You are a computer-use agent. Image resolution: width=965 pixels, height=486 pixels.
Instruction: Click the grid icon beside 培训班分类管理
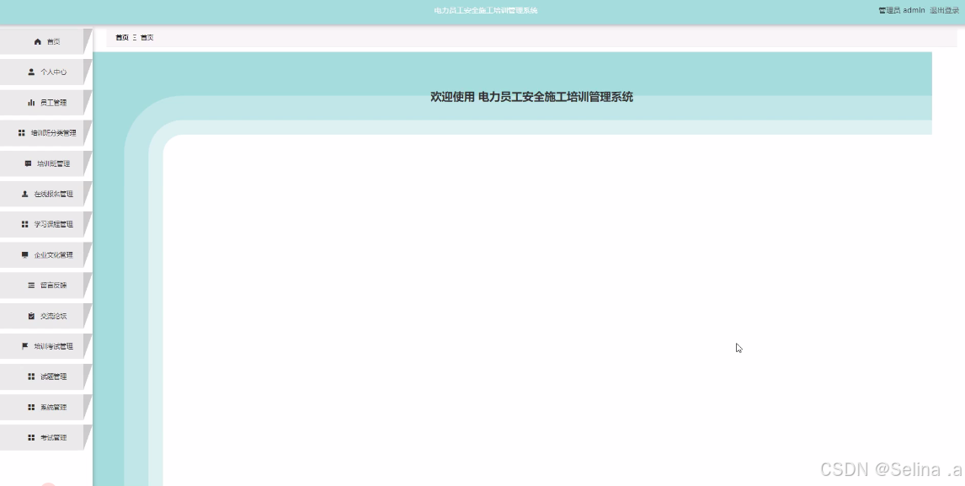[22, 133]
